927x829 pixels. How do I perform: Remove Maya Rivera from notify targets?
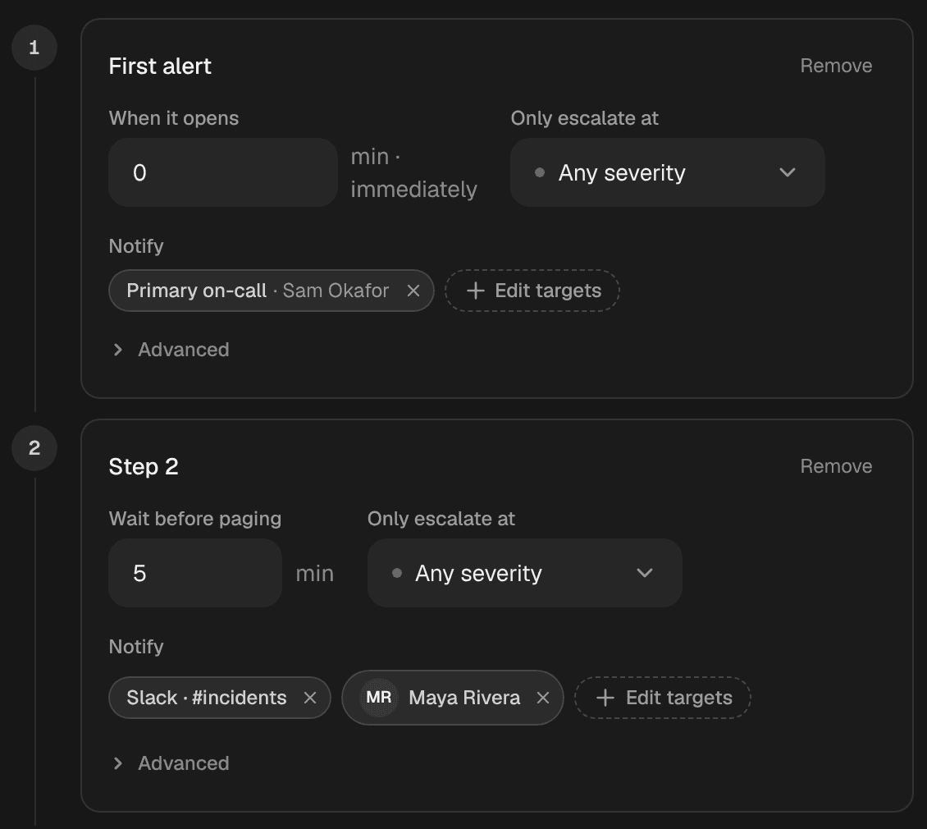pyautogui.click(x=543, y=698)
